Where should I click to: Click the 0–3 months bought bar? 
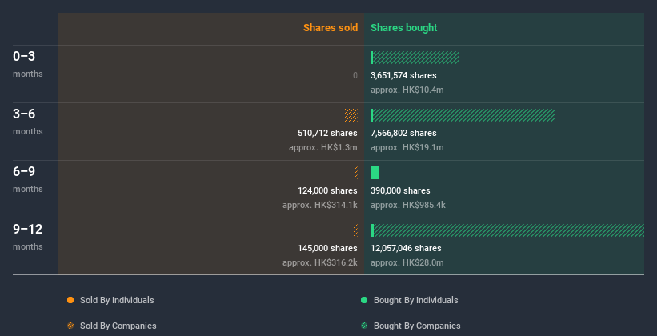(x=415, y=58)
